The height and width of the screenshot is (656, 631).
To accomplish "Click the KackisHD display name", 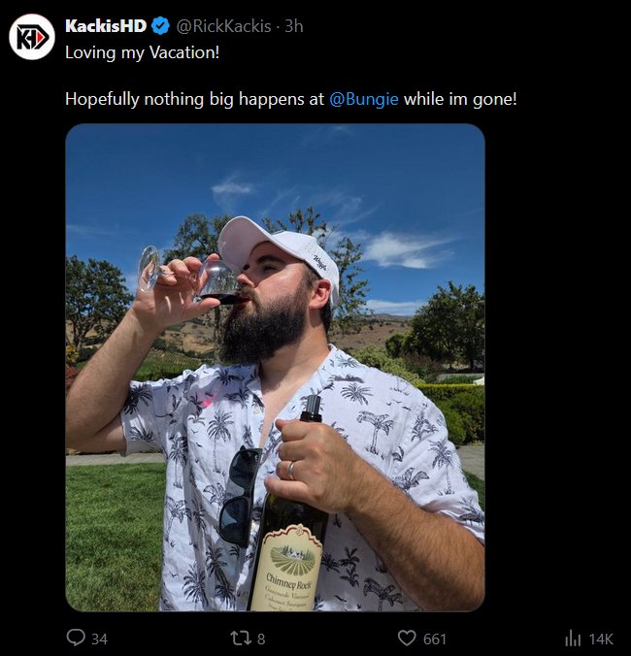I will (105, 26).
